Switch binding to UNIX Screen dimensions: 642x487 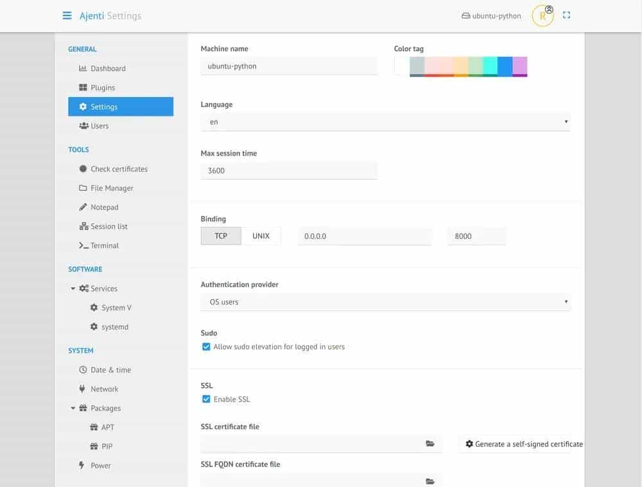pos(261,236)
